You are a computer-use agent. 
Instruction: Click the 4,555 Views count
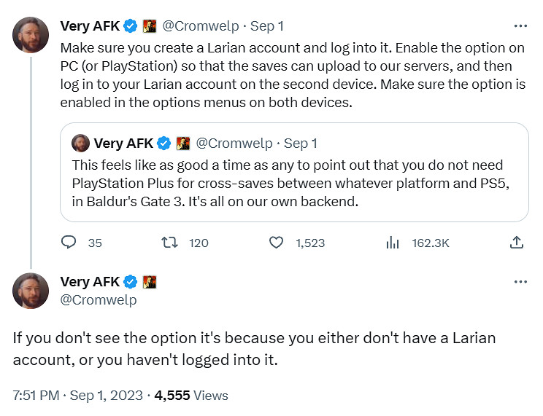[192, 396]
